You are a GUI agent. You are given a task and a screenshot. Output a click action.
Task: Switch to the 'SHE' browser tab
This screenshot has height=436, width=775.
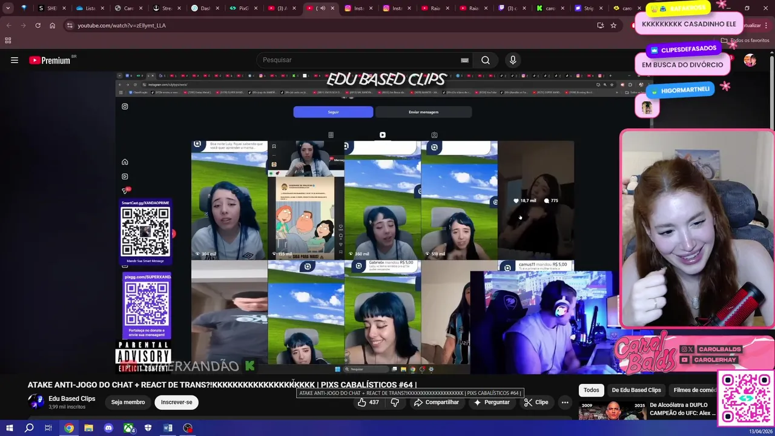[51, 8]
